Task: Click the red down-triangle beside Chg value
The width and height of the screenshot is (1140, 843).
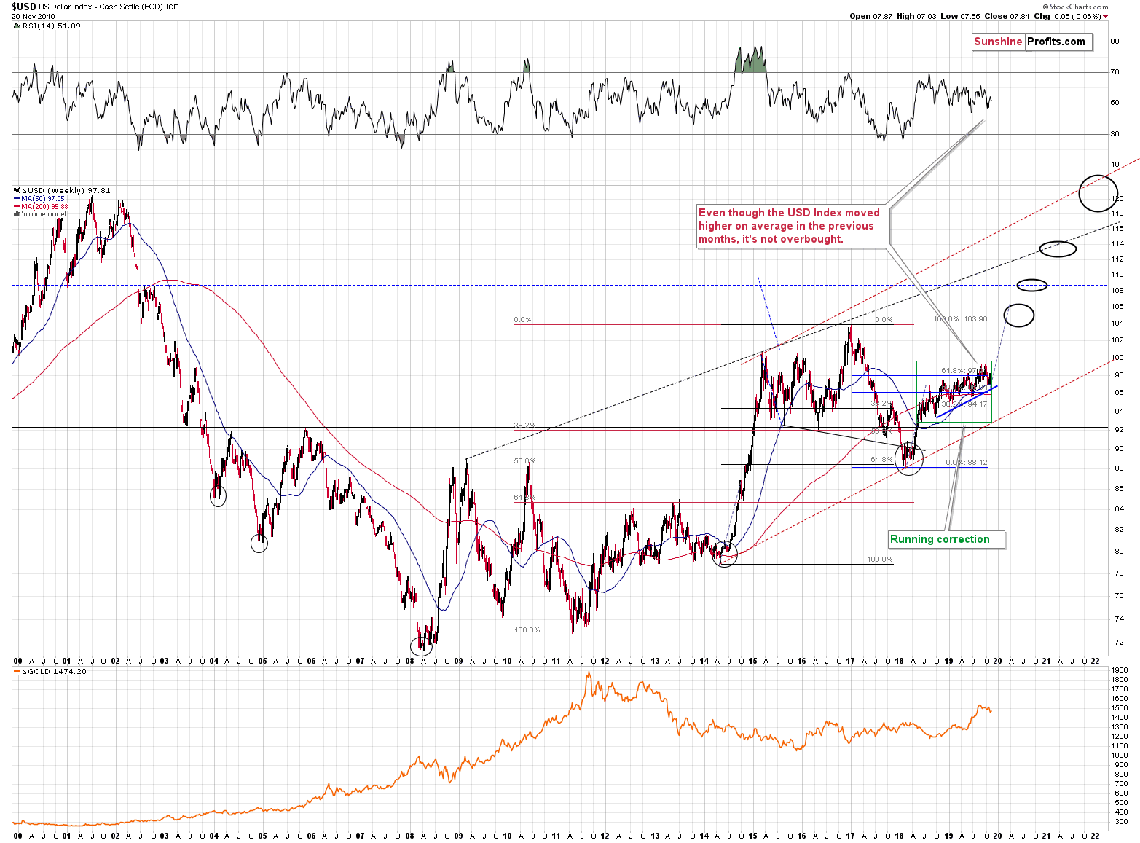Action: click(1105, 16)
